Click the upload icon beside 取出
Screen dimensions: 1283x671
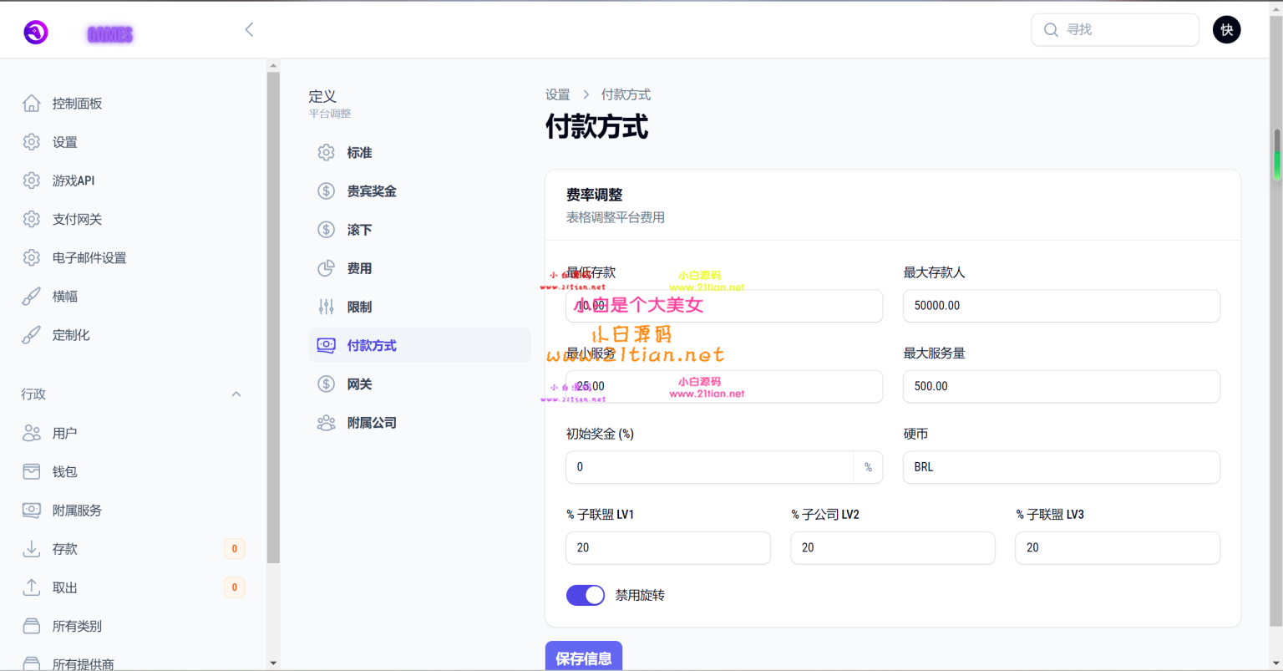tap(32, 587)
